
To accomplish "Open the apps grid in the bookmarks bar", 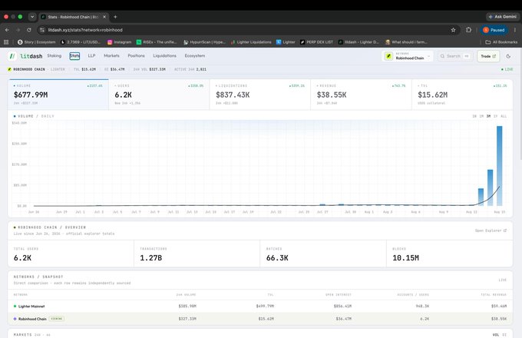I will click(6, 42).
